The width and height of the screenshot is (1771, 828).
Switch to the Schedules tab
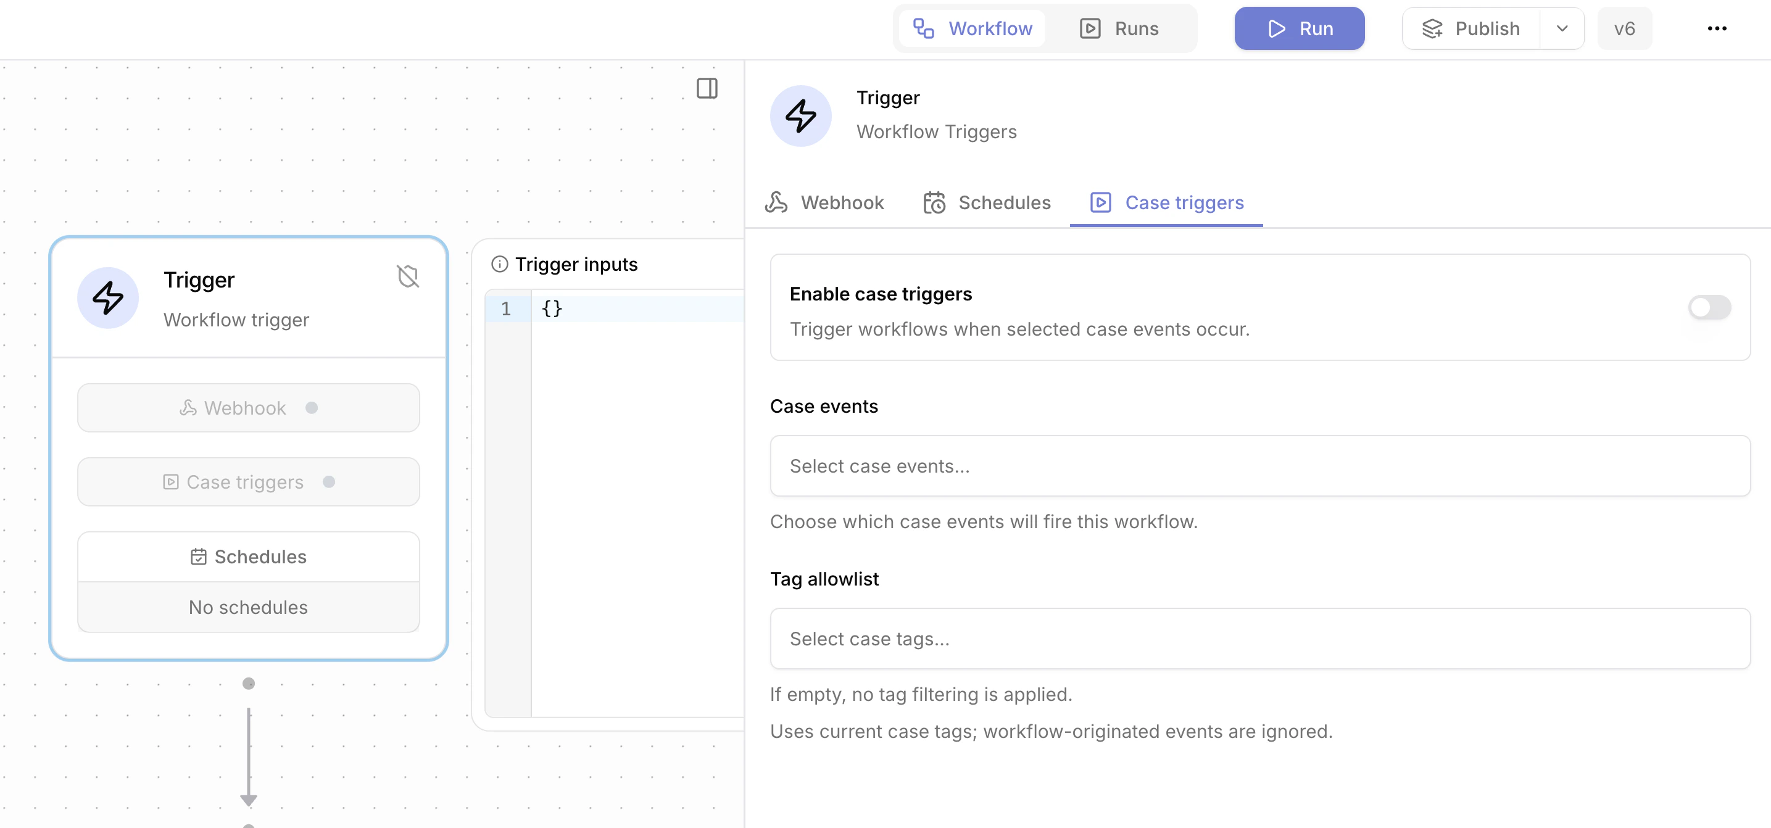pos(987,203)
